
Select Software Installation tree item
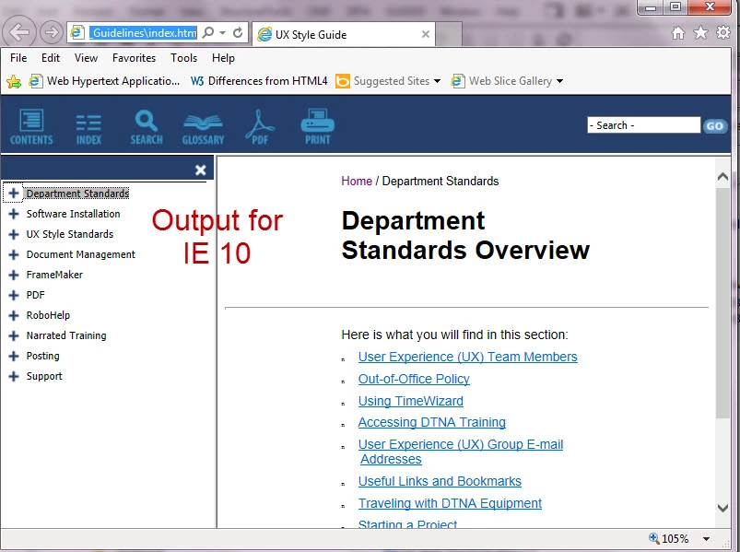click(x=73, y=214)
